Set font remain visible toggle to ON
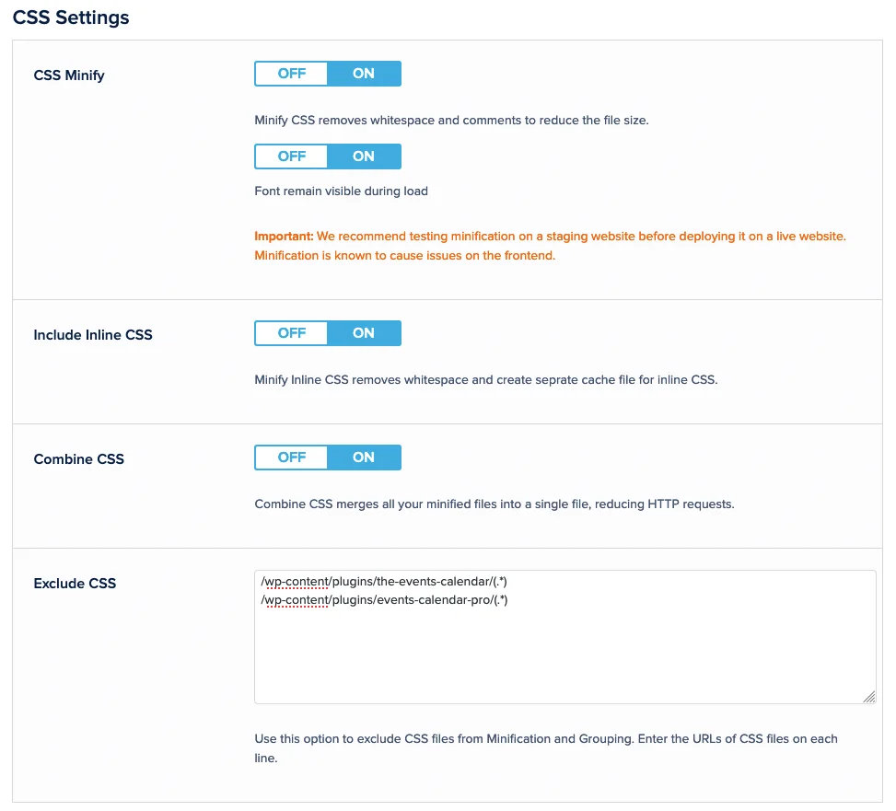This screenshot has width=896, height=811. click(x=364, y=156)
